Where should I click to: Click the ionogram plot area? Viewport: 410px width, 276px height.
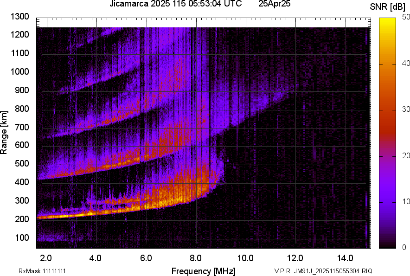click(x=204, y=133)
